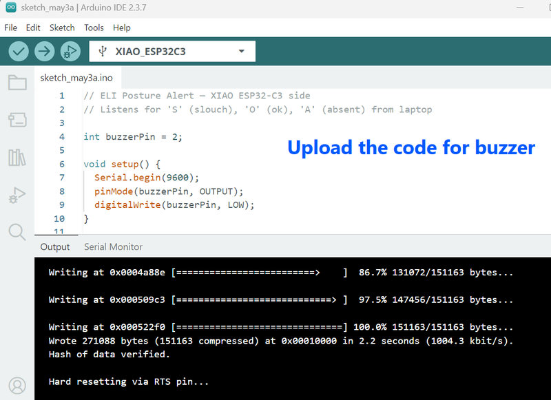Expand board list using the dropdown arrow
The height and width of the screenshot is (400, 551).
pyautogui.click(x=242, y=51)
